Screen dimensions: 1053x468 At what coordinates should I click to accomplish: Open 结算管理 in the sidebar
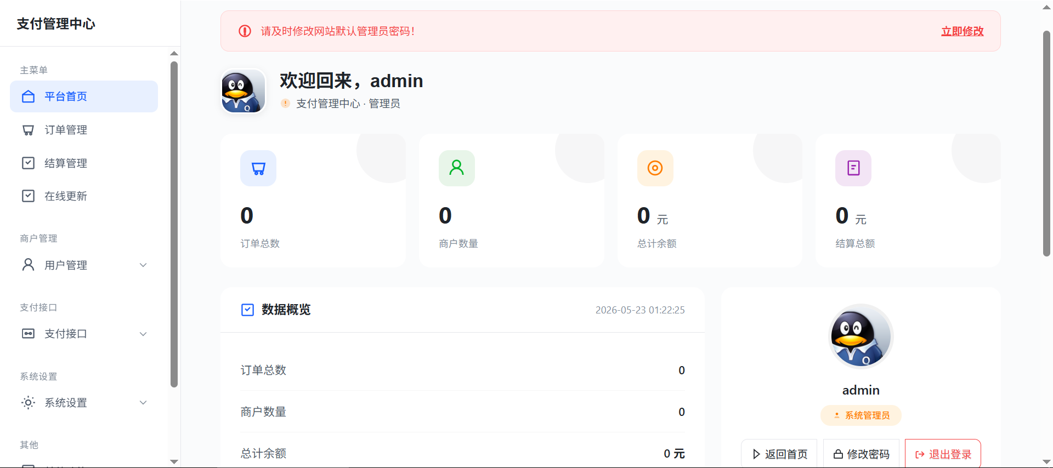point(84,163)
